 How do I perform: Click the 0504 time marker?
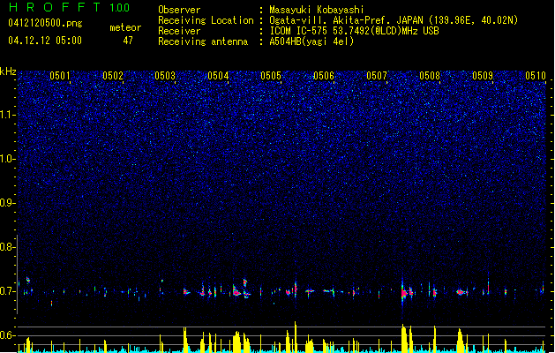coord(218,75)
